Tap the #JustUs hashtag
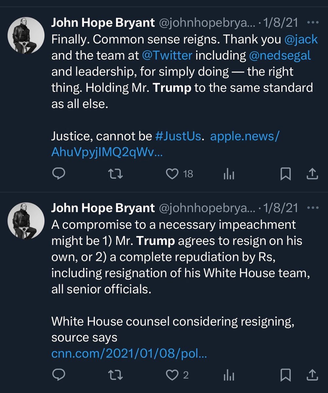 [178, 136]
